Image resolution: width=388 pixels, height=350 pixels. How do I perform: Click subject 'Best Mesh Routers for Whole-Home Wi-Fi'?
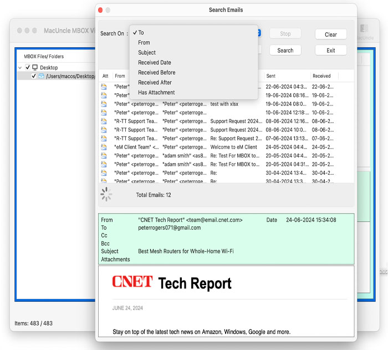coord(186,251)
